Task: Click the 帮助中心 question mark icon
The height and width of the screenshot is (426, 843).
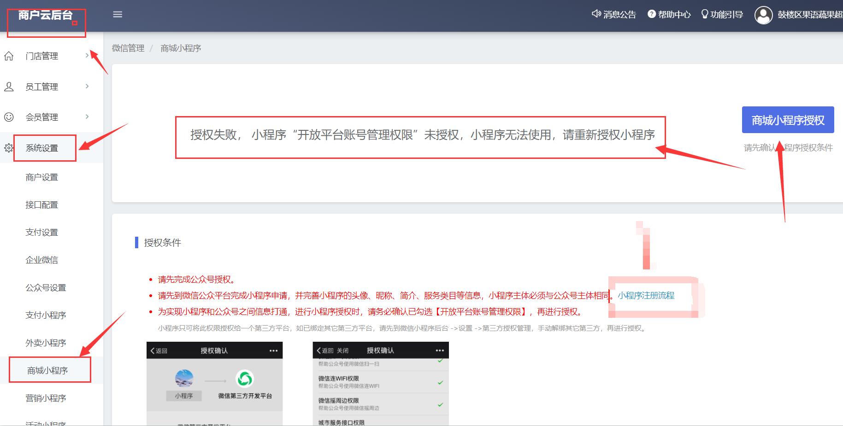Action: [651, 14]
